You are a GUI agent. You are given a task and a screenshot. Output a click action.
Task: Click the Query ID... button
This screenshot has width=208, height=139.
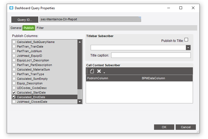pyautogui.click(x=25, y=20)
